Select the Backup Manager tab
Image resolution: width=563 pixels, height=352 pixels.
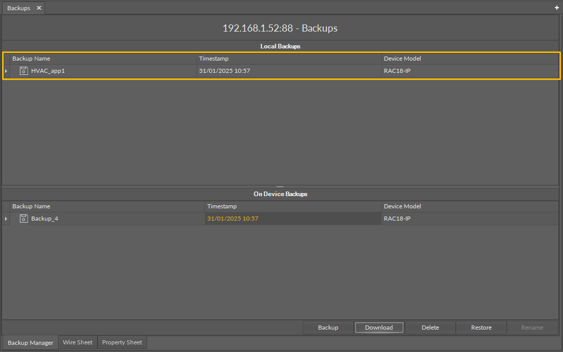point(31,342)
